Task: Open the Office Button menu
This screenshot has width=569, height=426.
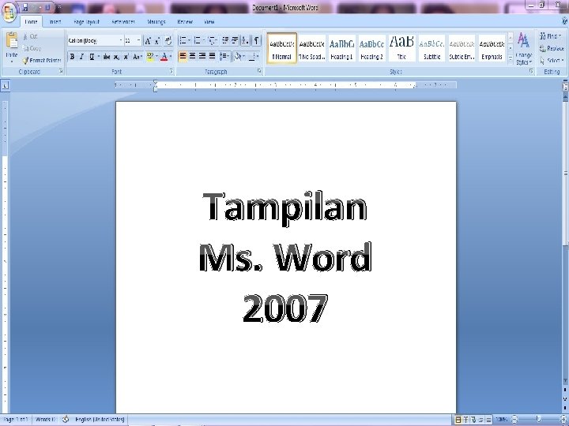Action: coord(9,11)
